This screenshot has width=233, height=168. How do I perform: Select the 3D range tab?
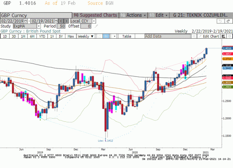[x=14, y=36]
